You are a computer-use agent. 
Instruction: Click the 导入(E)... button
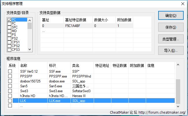171,51
